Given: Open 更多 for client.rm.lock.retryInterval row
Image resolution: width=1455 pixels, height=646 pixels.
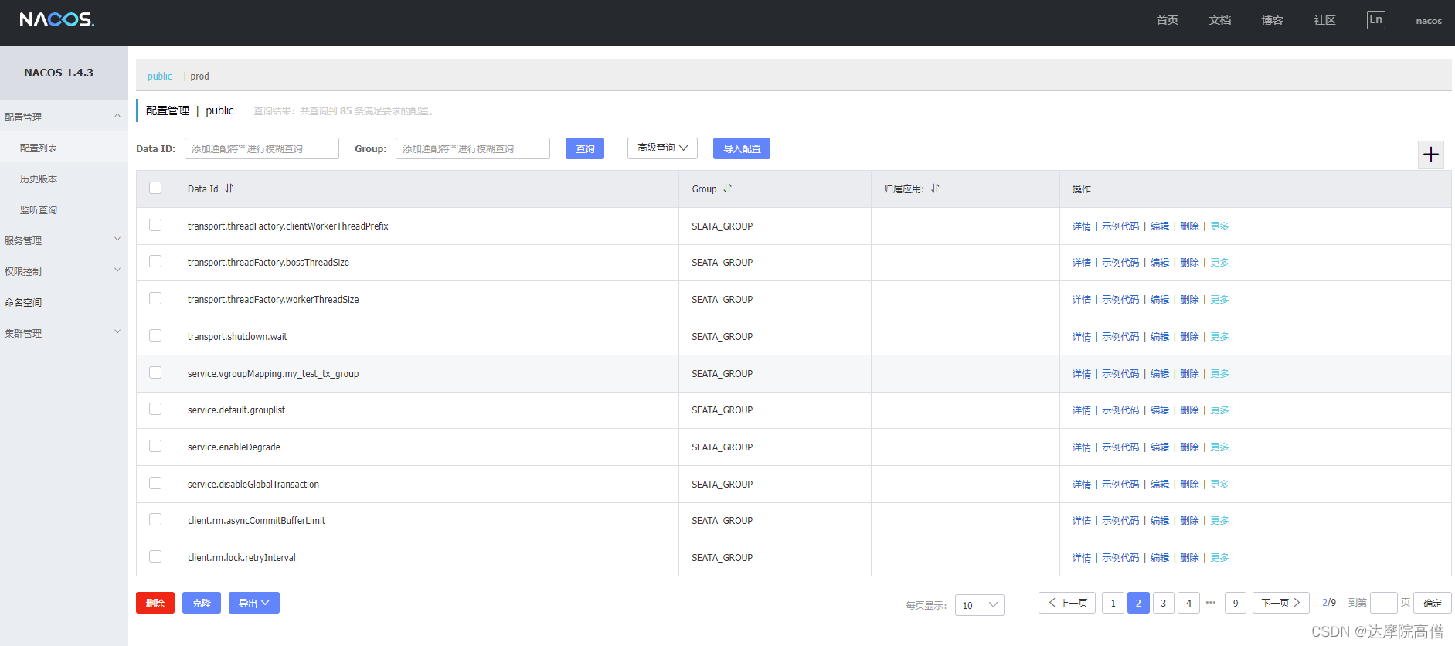Looking at the screenshot, I should pos(1219,558).
